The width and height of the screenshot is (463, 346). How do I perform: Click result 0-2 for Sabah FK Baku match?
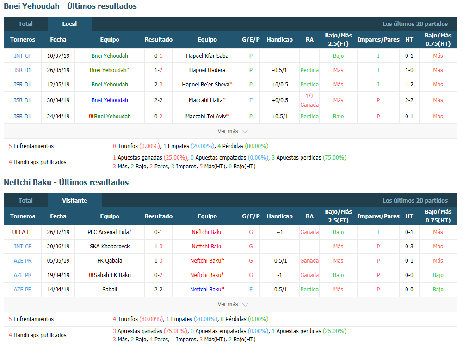(158, 275)
